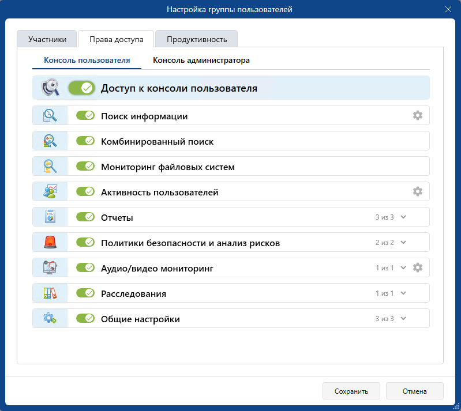461x411 pixels.
Task: Open gear settings for Поиск информации
Action: (418, 116)
